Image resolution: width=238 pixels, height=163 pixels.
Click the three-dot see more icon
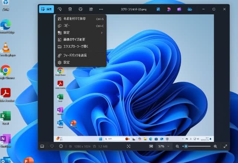tap(101, 9)
